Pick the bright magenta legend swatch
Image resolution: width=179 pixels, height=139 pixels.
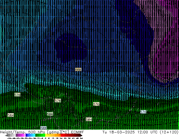coord(23,135)
